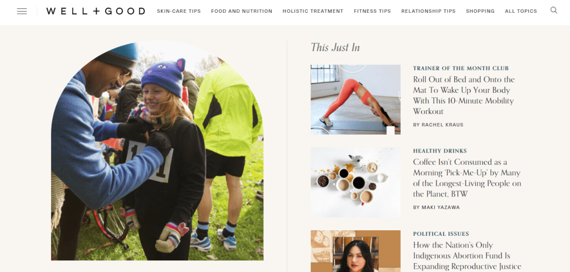Expand All Topics menu

521,11
